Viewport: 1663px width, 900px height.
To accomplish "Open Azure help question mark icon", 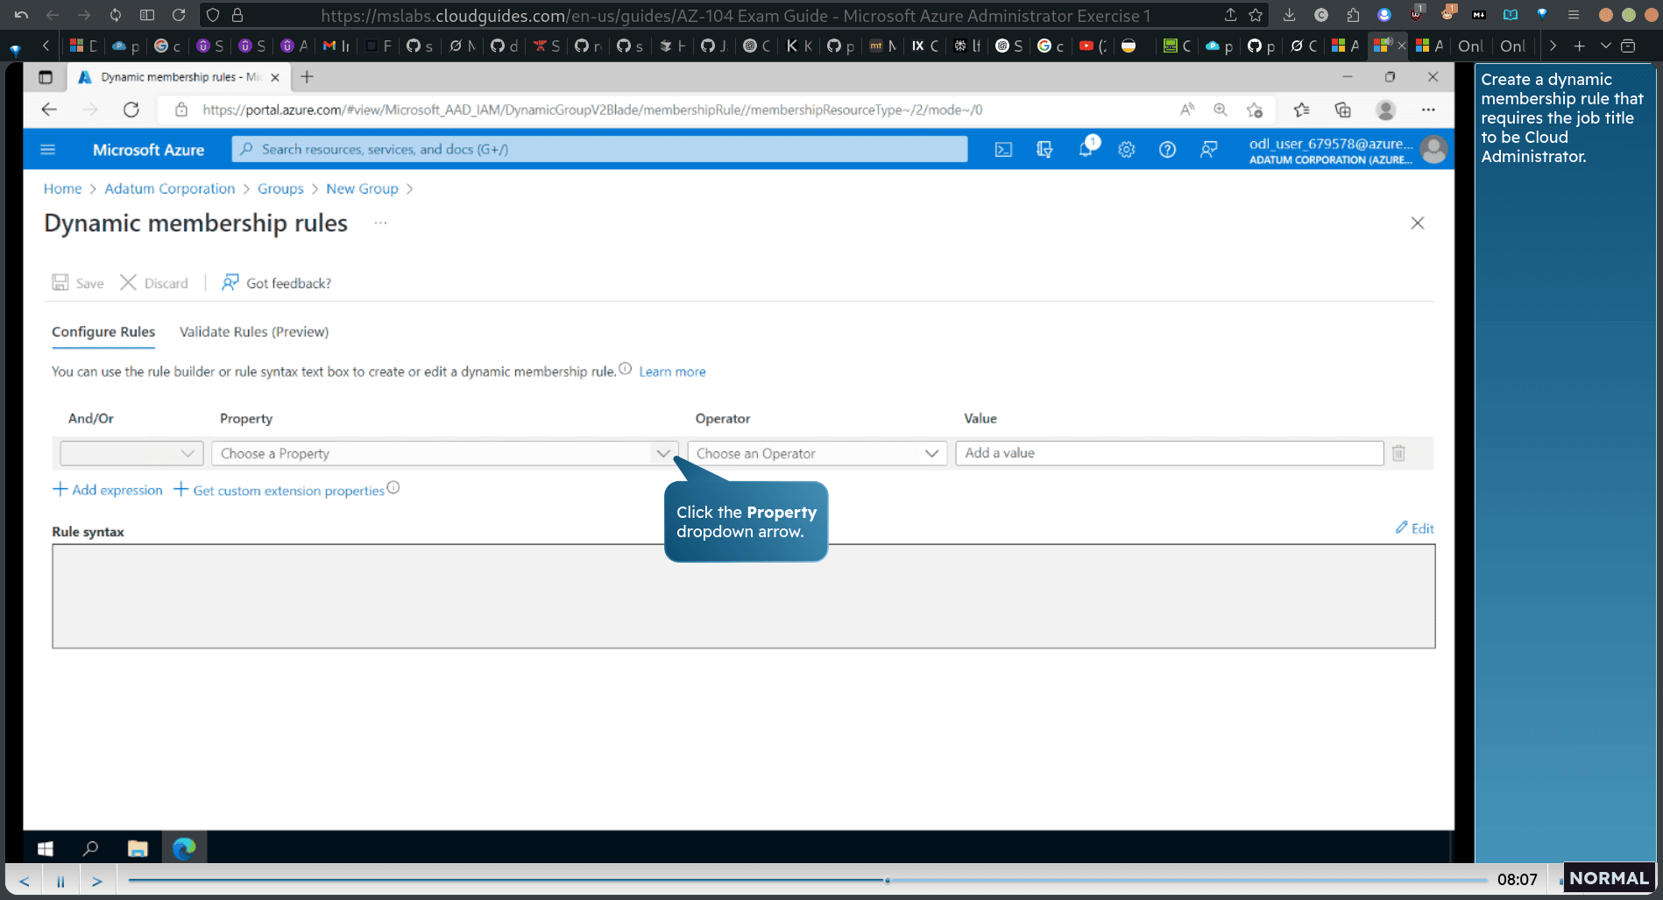I will pyautogui.click(x=1167, y=150).
